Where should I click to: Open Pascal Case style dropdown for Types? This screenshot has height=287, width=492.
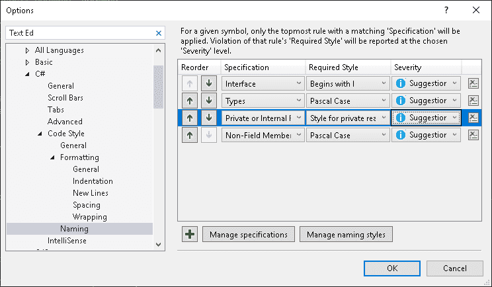click(348, 101)
